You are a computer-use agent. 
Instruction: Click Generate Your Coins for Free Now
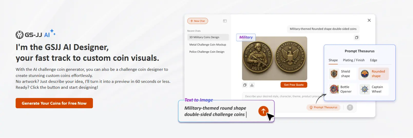coord(54,103)
